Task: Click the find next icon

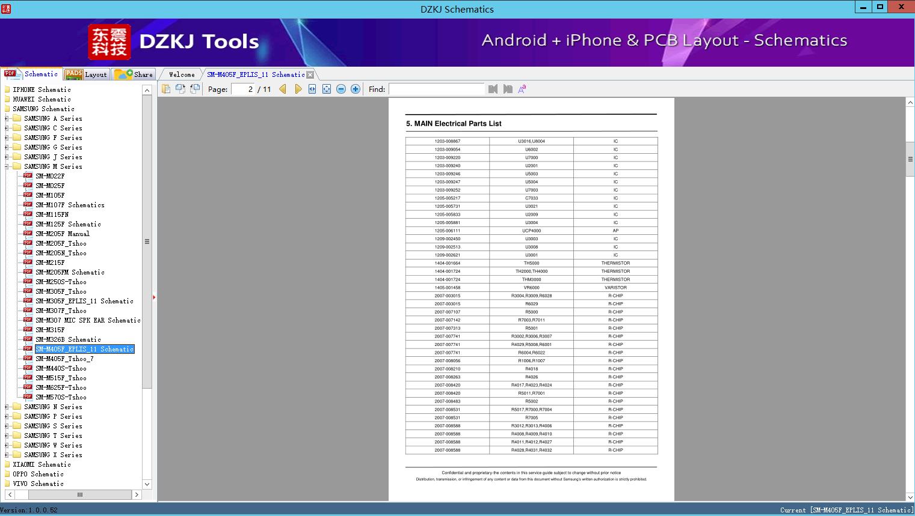Action: pos(508,89)
